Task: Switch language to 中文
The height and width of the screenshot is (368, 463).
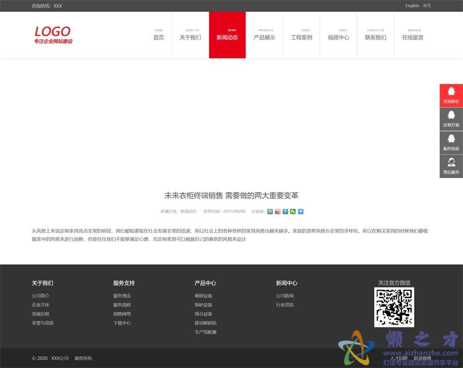Action: 427,6
